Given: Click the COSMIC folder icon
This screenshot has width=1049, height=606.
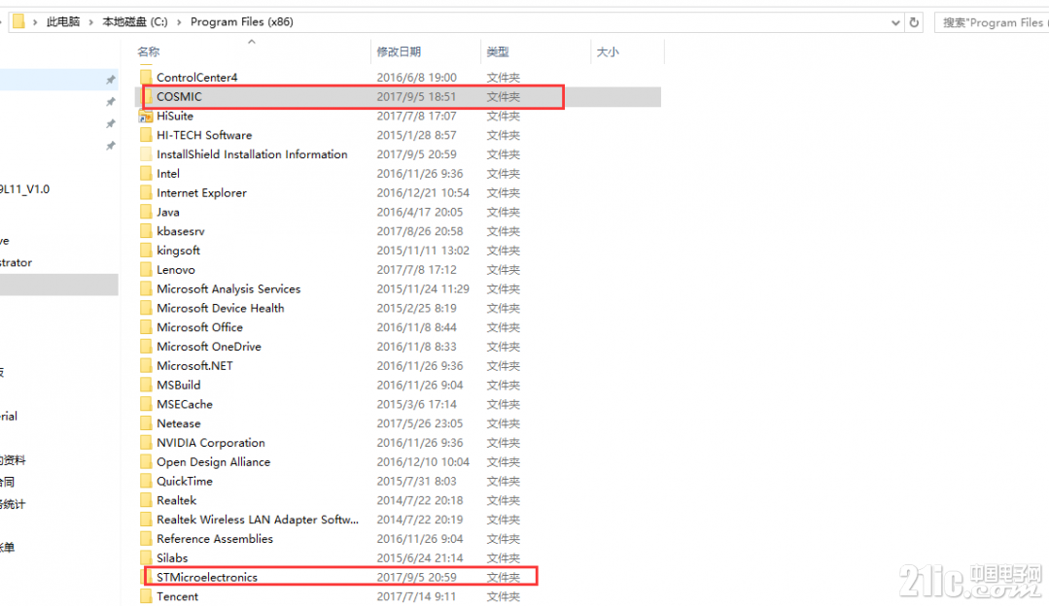Looking at the screenshot, I should pos(149,96).
